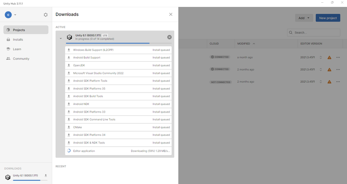This screenshot has width=347, height=184.
Task: Click download icon for Android SDK & NDK Tools
Action: (69, 143)
